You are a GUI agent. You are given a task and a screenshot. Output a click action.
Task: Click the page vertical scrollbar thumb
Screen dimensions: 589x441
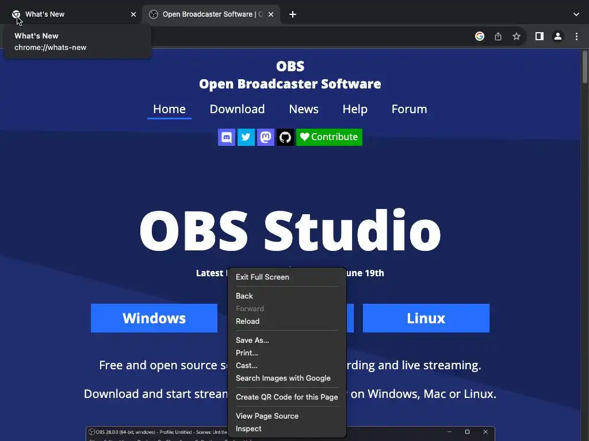pyautogui.click(x=584, y=67)
